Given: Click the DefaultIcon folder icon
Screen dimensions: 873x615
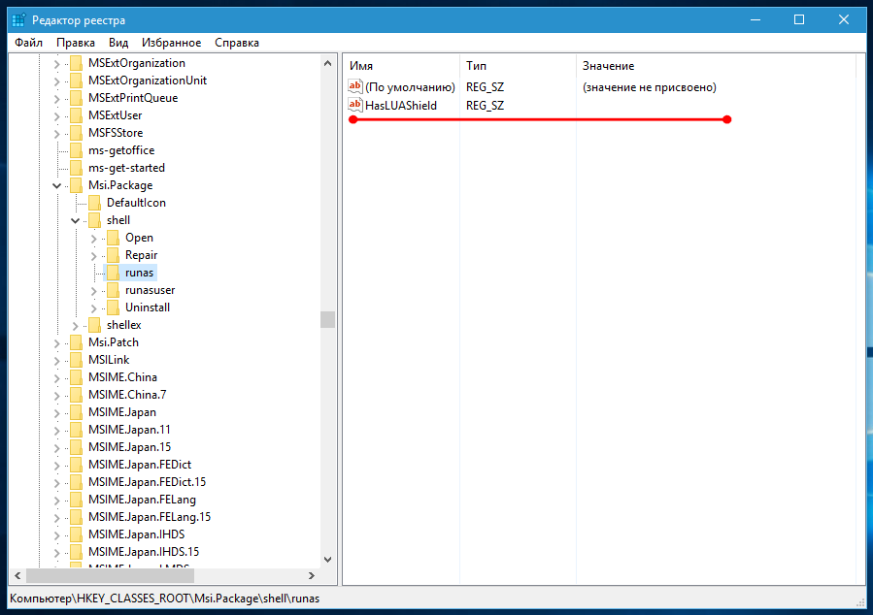Looking at the screenshot, I should 94,203.
